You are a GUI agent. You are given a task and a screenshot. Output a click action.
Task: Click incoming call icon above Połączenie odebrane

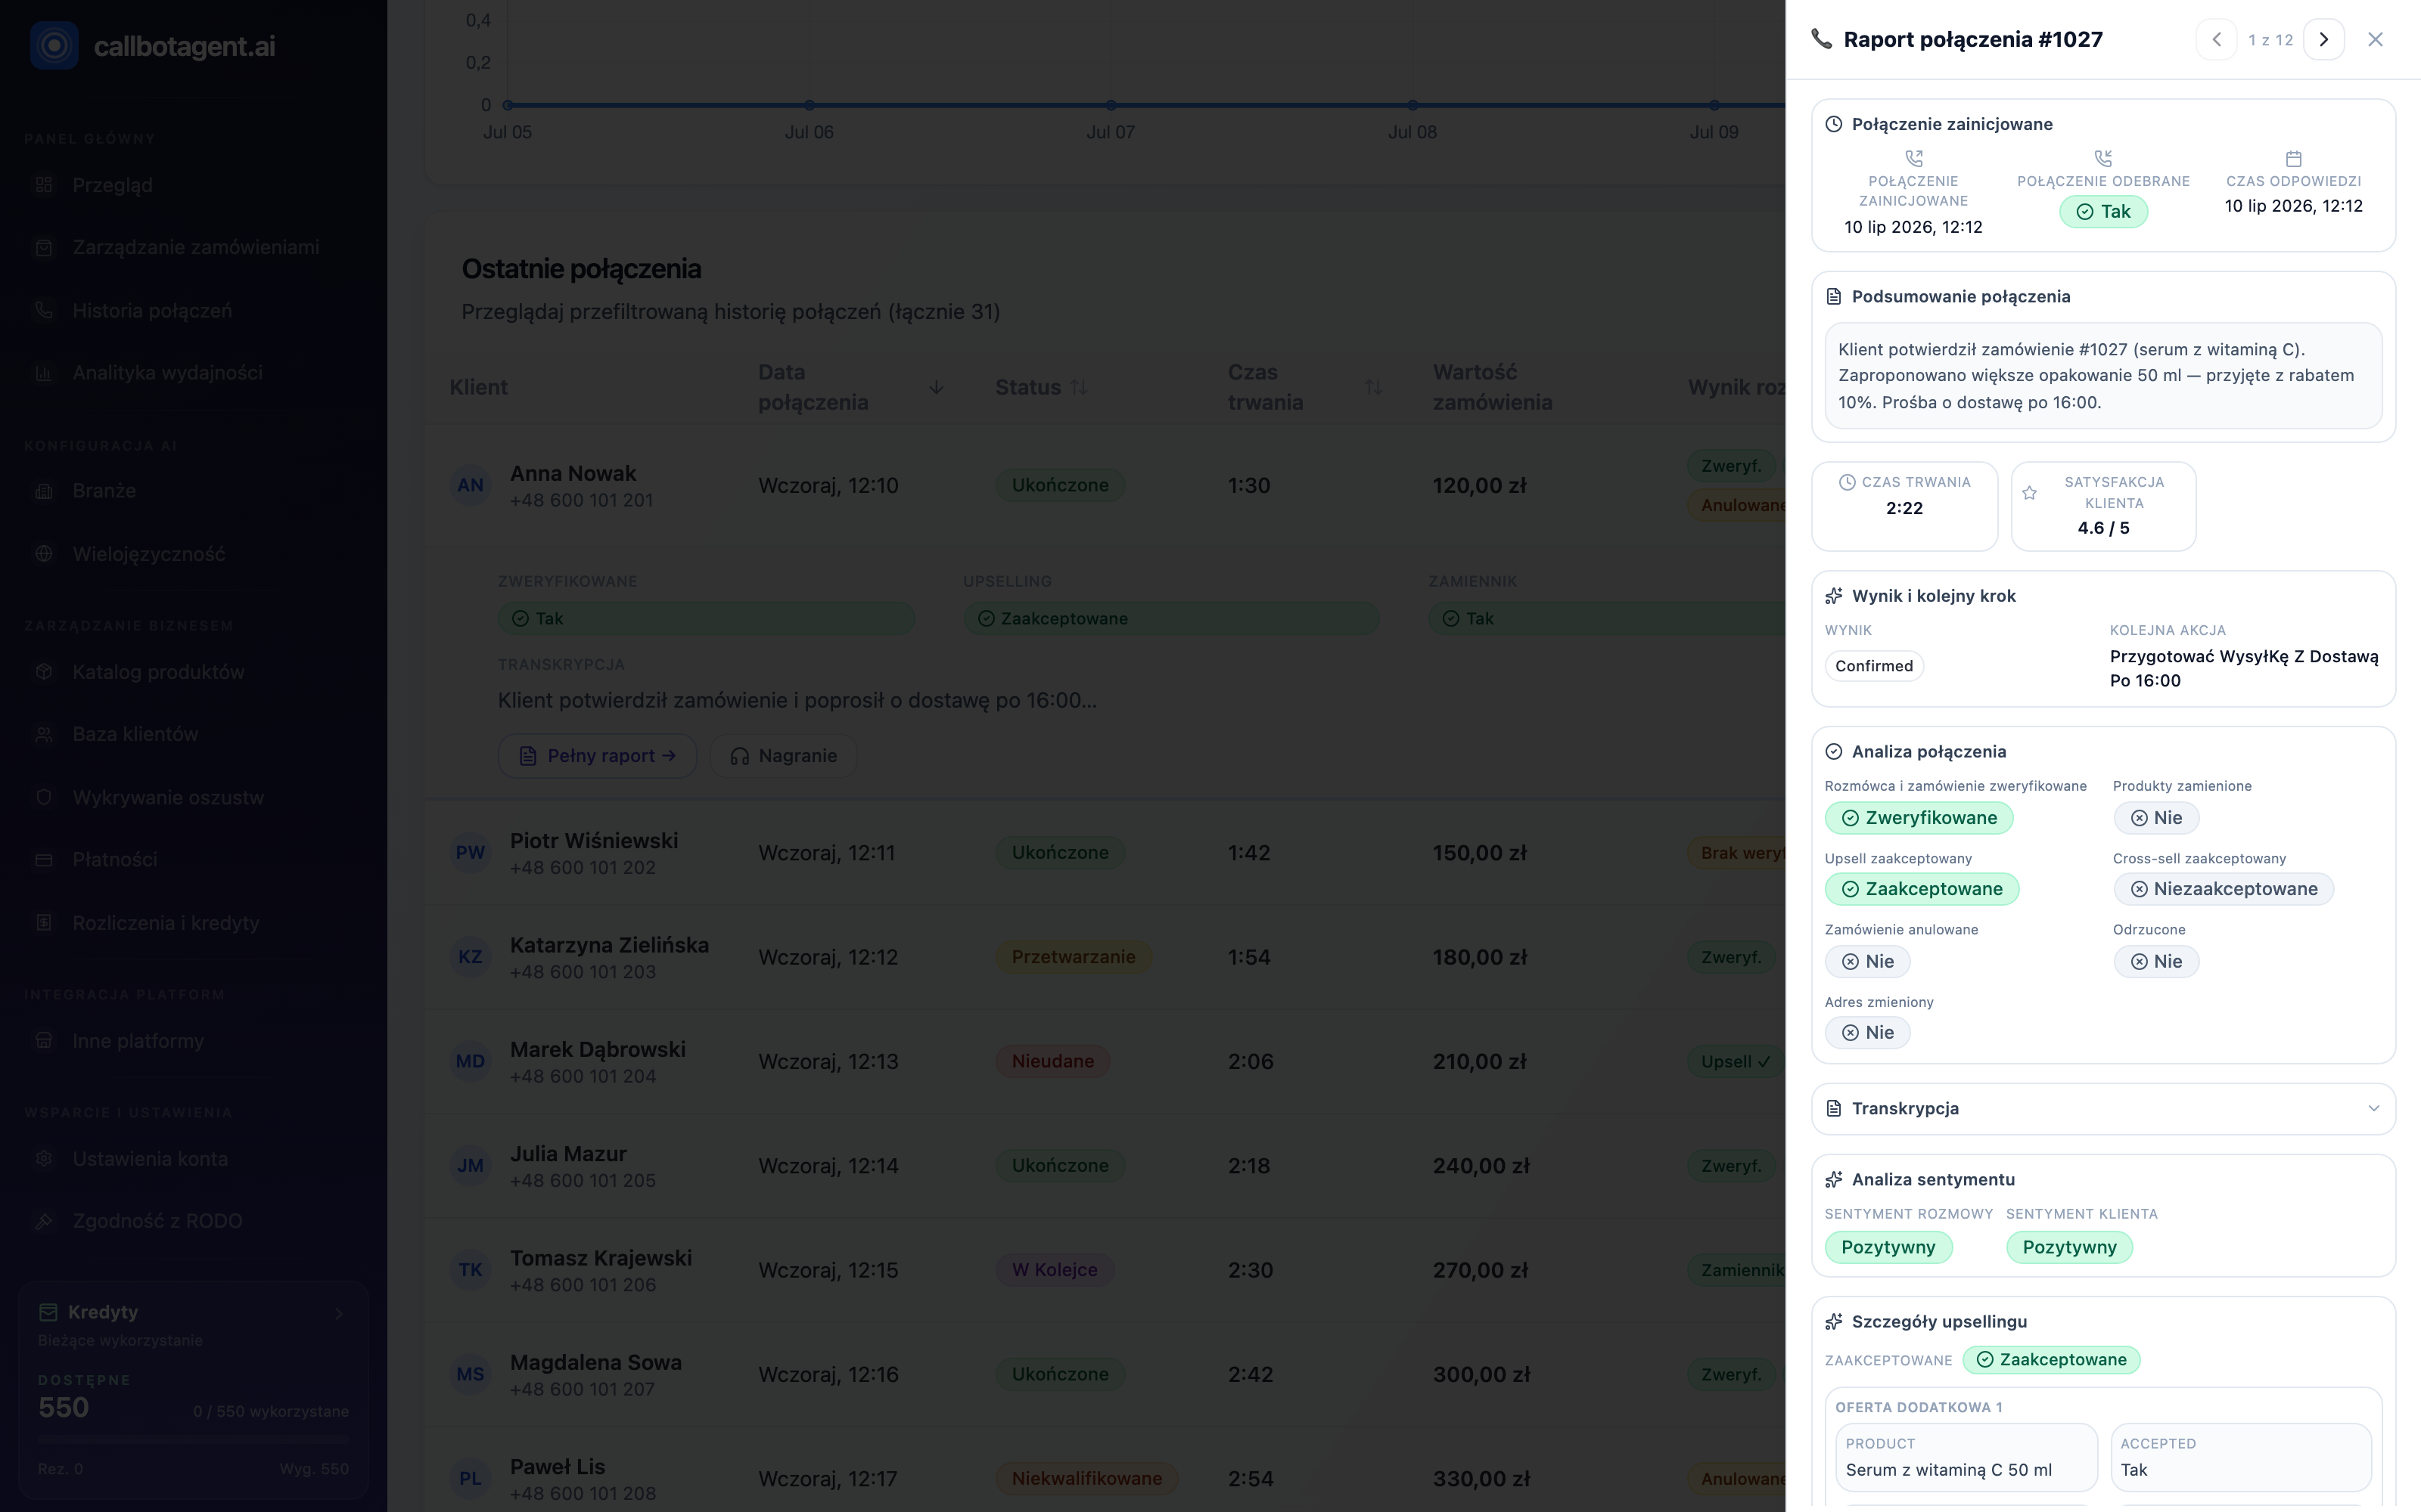tap(2103, 158)
